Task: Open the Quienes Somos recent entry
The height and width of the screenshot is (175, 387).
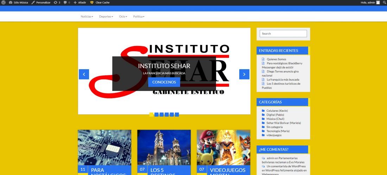Action: tap(277, 59)
